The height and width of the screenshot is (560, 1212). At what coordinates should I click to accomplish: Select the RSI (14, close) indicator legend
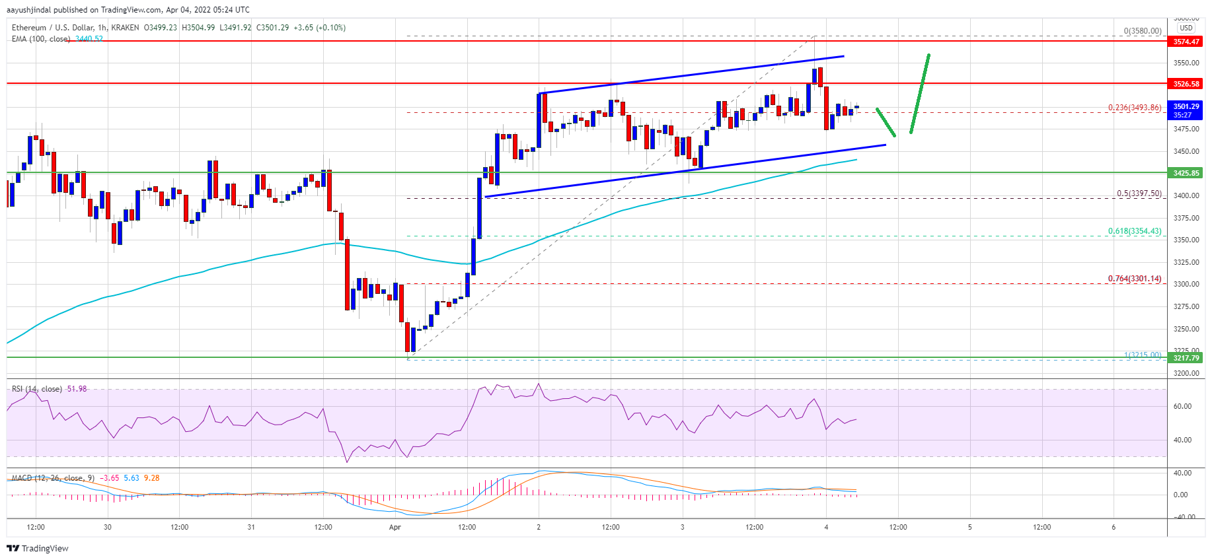pos(37,389)
